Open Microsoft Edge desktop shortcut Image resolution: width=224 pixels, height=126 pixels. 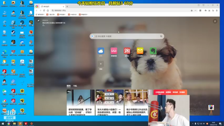pos(4,53)
